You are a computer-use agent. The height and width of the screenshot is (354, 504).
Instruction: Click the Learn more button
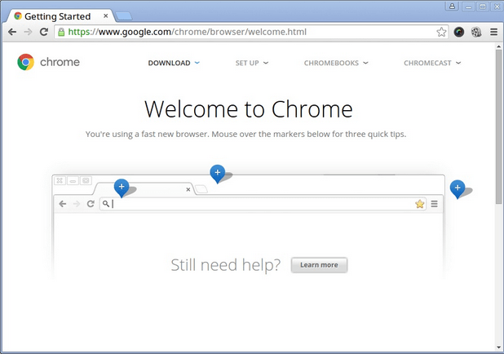click(x=319, y=265)
